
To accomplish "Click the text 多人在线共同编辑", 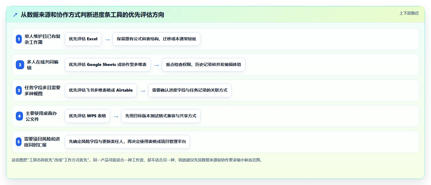I will coord(43,65).
